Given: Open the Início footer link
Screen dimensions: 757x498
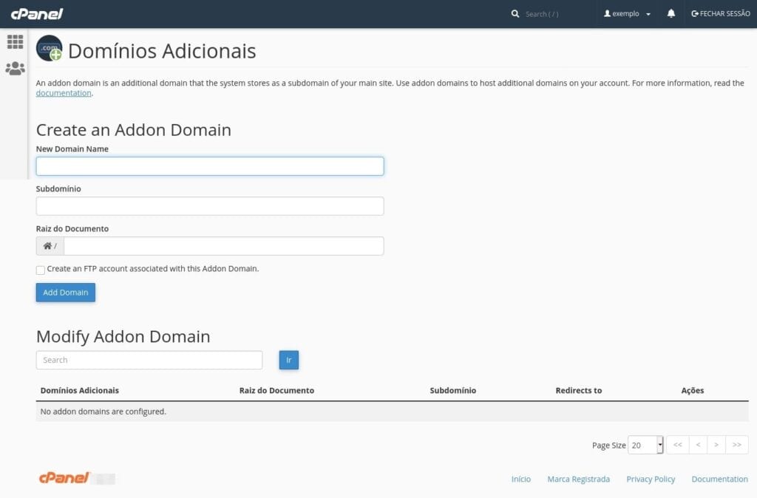Looking at the screenshot, I should click(x=521, y=480).
